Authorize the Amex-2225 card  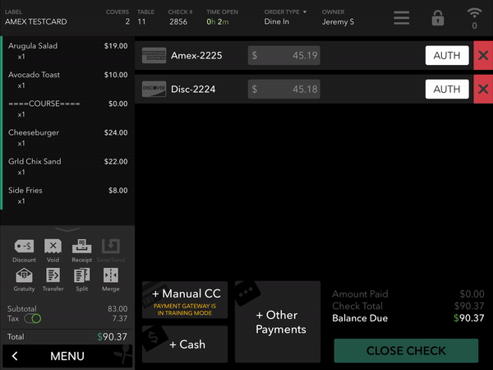tap(447, 55)
